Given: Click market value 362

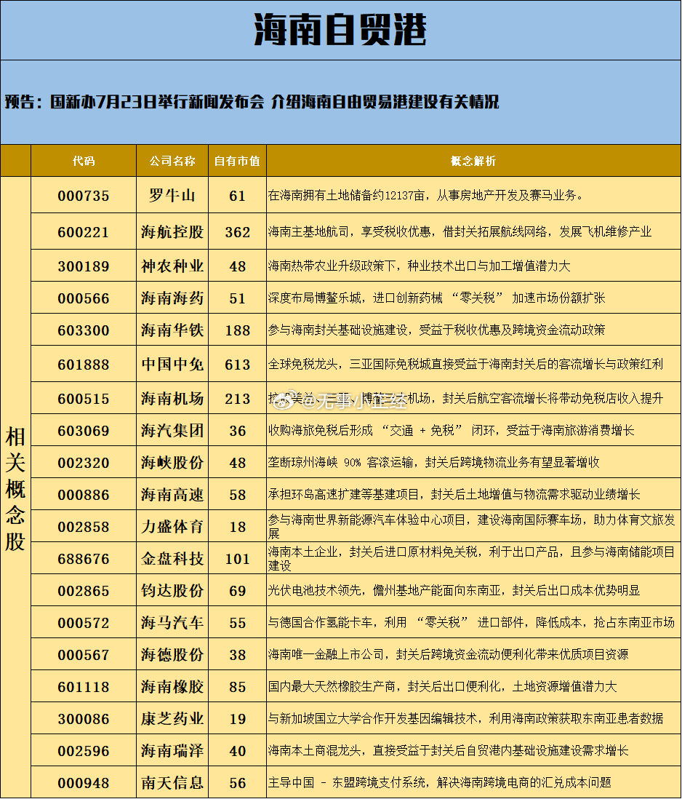Looking at the screenshot, I should (x=237, y=232).
